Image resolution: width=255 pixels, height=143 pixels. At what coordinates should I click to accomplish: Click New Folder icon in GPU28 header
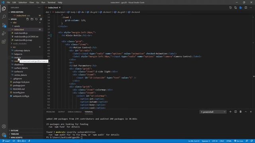point(32,19)
